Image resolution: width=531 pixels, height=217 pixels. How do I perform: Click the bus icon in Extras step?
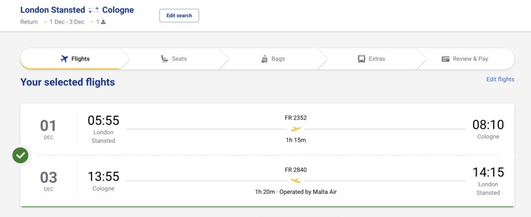[x=361, y=59]
